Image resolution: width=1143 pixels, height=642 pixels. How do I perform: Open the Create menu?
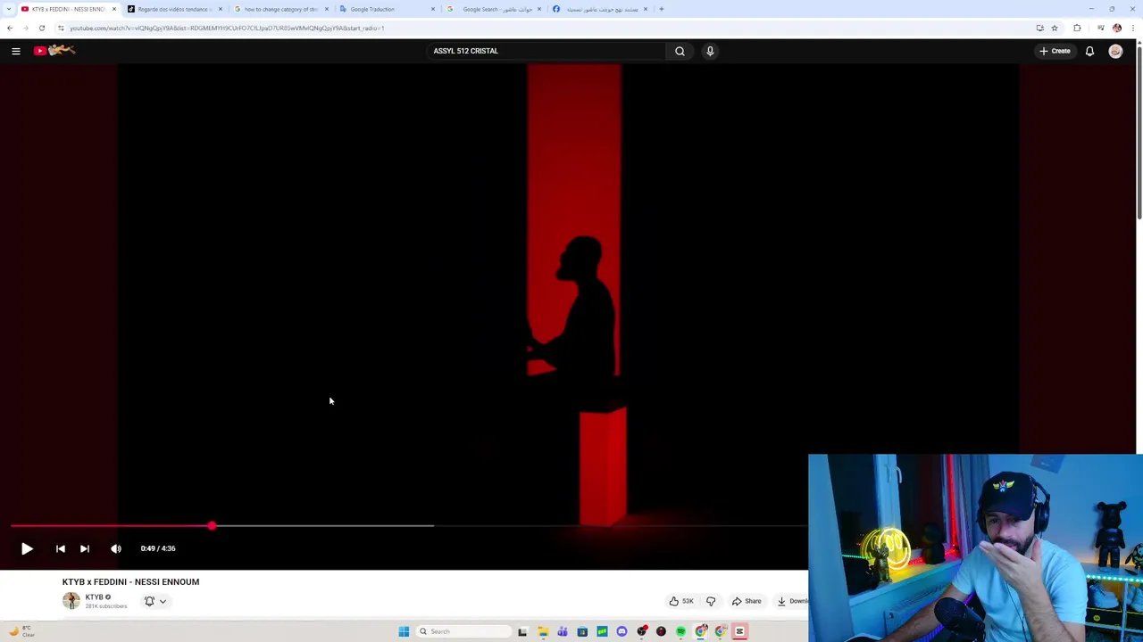[x=1055, y=51]
